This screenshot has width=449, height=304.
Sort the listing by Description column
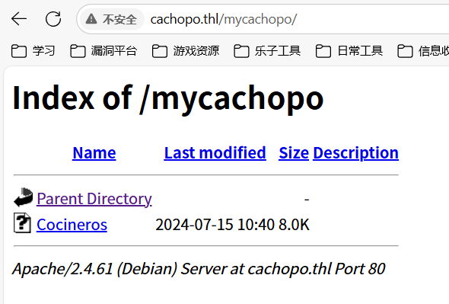355,153
